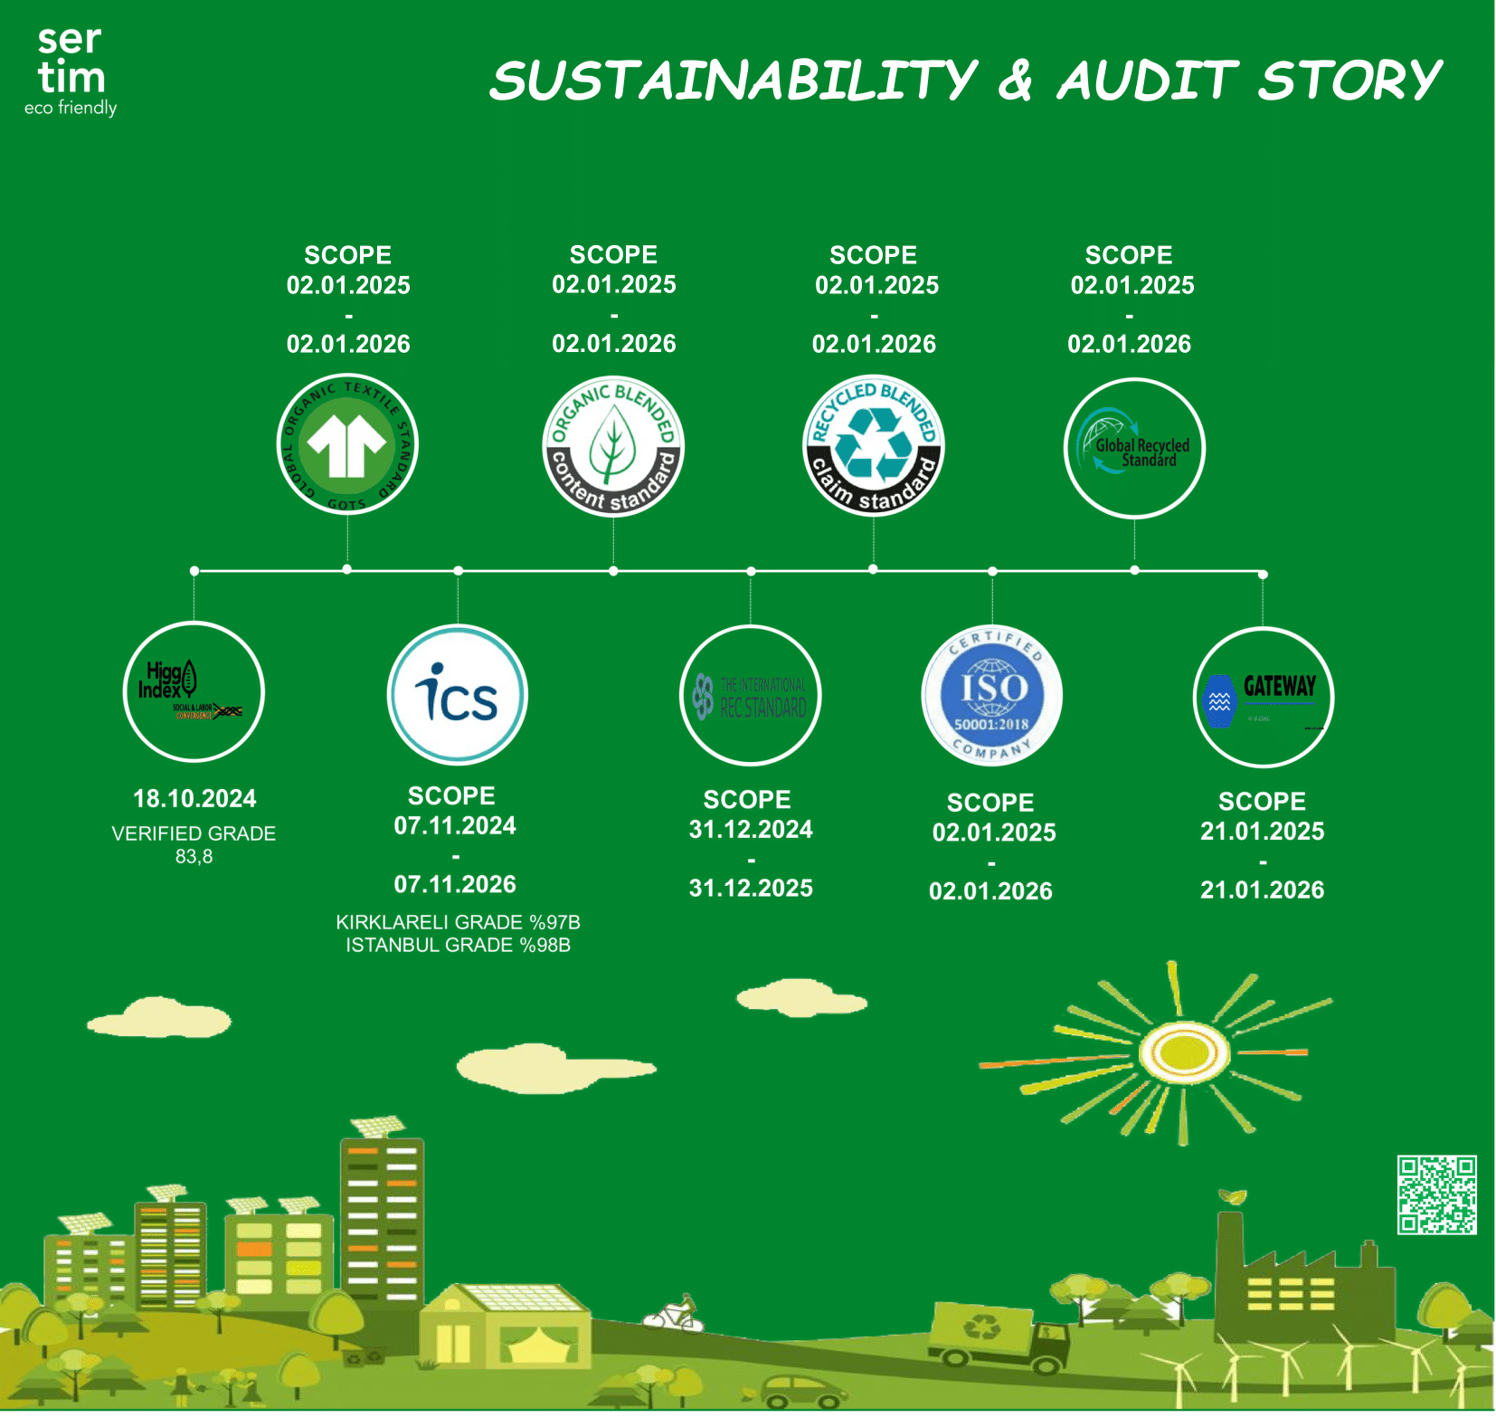The width and height of the screenshot is (1496, 1418).
Task: Click the Istanbul Grade %98B text
Action: (x=458, y=946)
